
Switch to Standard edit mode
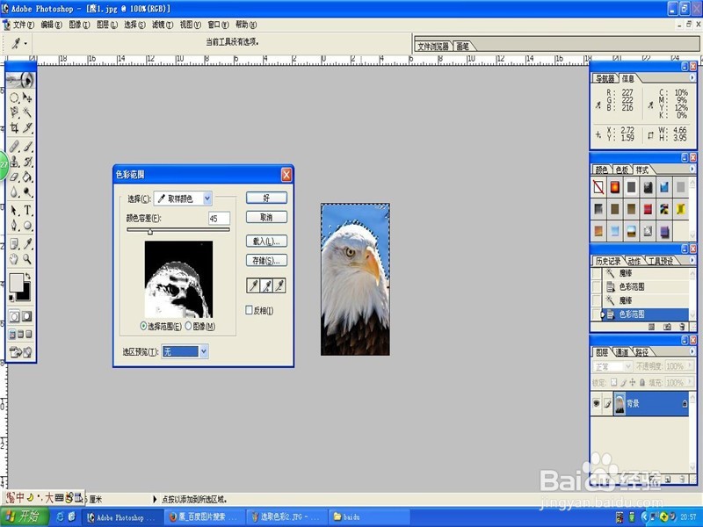pos(14,316)
